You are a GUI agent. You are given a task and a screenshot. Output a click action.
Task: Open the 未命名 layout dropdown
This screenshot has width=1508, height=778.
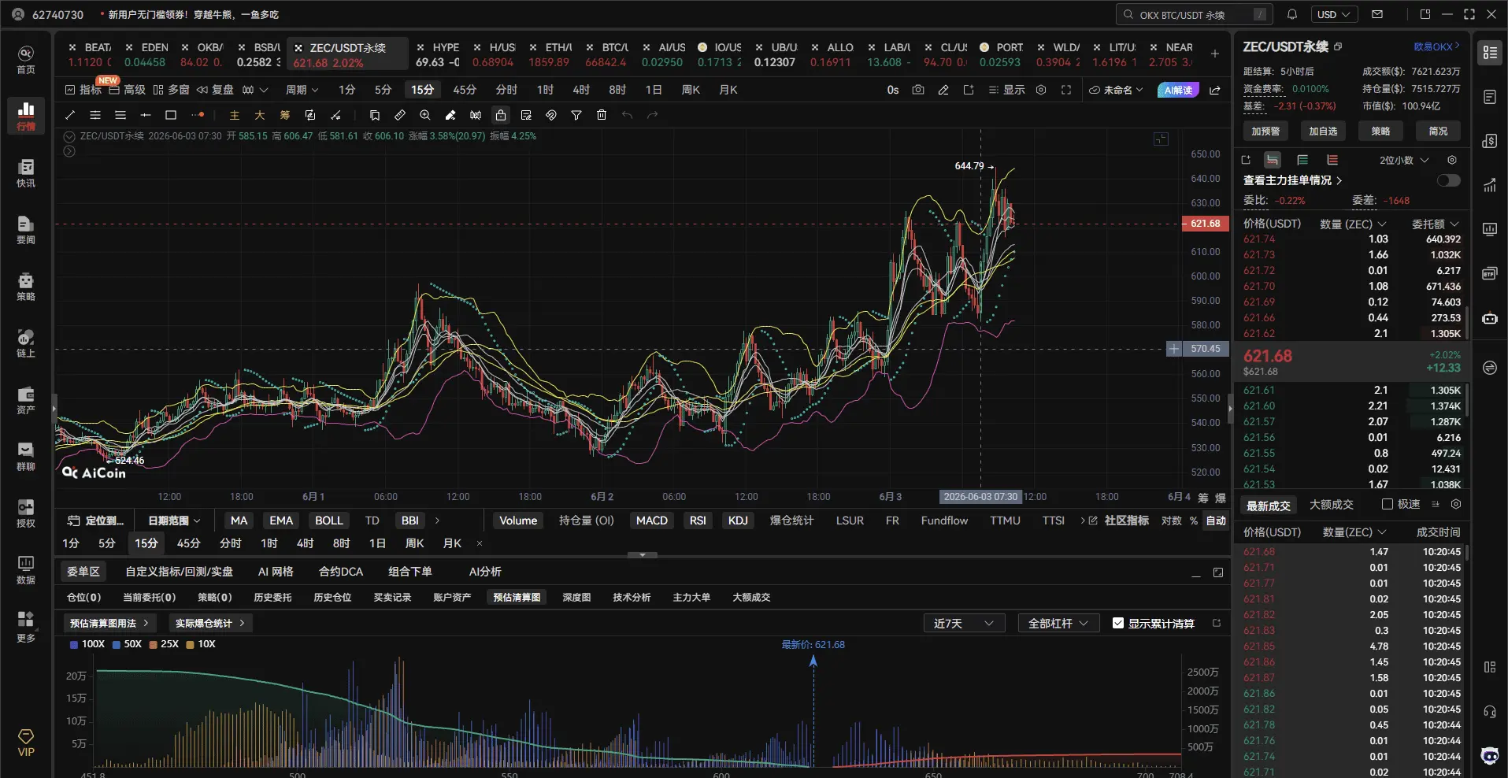pyautogui.click(x=1116, y=90)
